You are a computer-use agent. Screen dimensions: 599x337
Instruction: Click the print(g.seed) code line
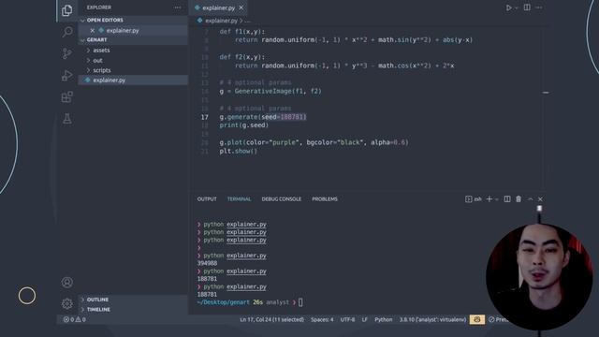243,125
